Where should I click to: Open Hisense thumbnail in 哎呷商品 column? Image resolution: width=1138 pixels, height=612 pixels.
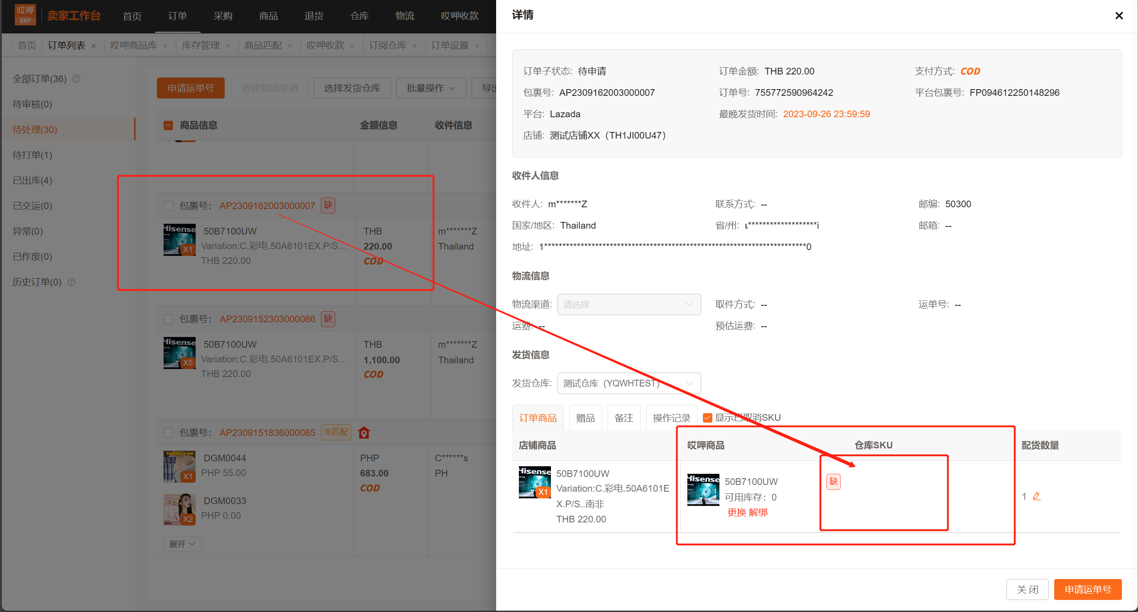click(x=703, y=490)
